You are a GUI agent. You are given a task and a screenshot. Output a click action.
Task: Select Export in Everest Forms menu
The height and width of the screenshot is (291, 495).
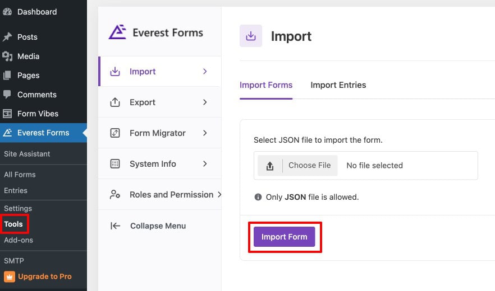[x=160, y=102]
